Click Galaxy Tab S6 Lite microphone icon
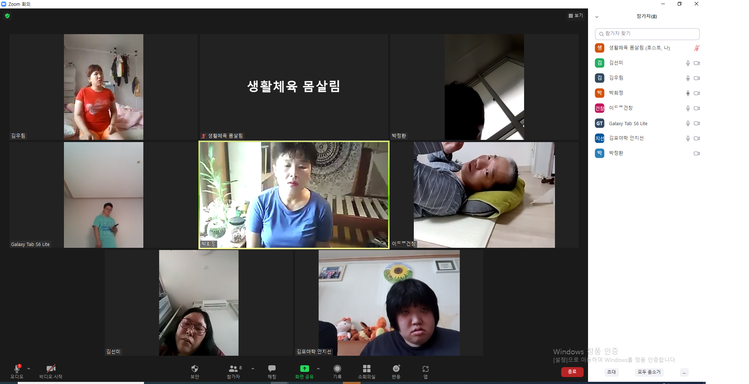This screenshot has width=749, height=384. point(688,123)
